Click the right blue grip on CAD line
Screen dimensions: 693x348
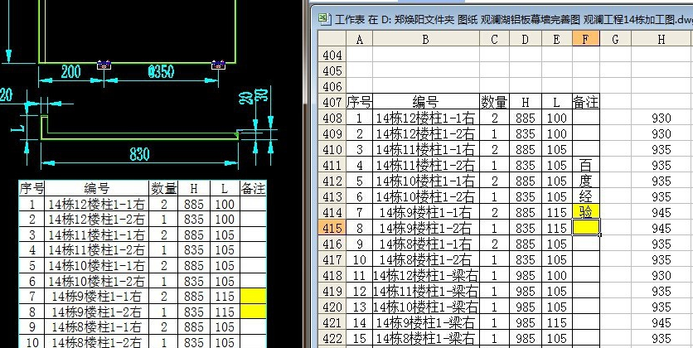219,64
